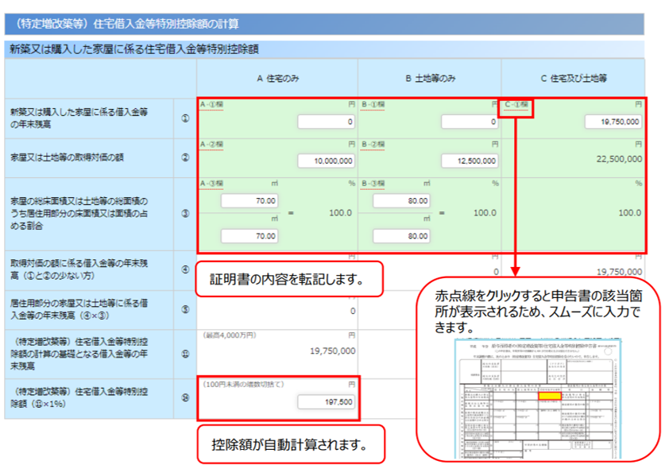The width and height of the screenshot is (669, 465).
Task: Click the A-①欄 red-underlined link
Action: (212, 105)
